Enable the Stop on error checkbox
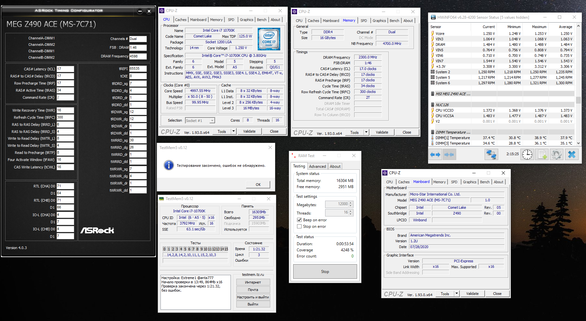586x321 pixels. 299,226
